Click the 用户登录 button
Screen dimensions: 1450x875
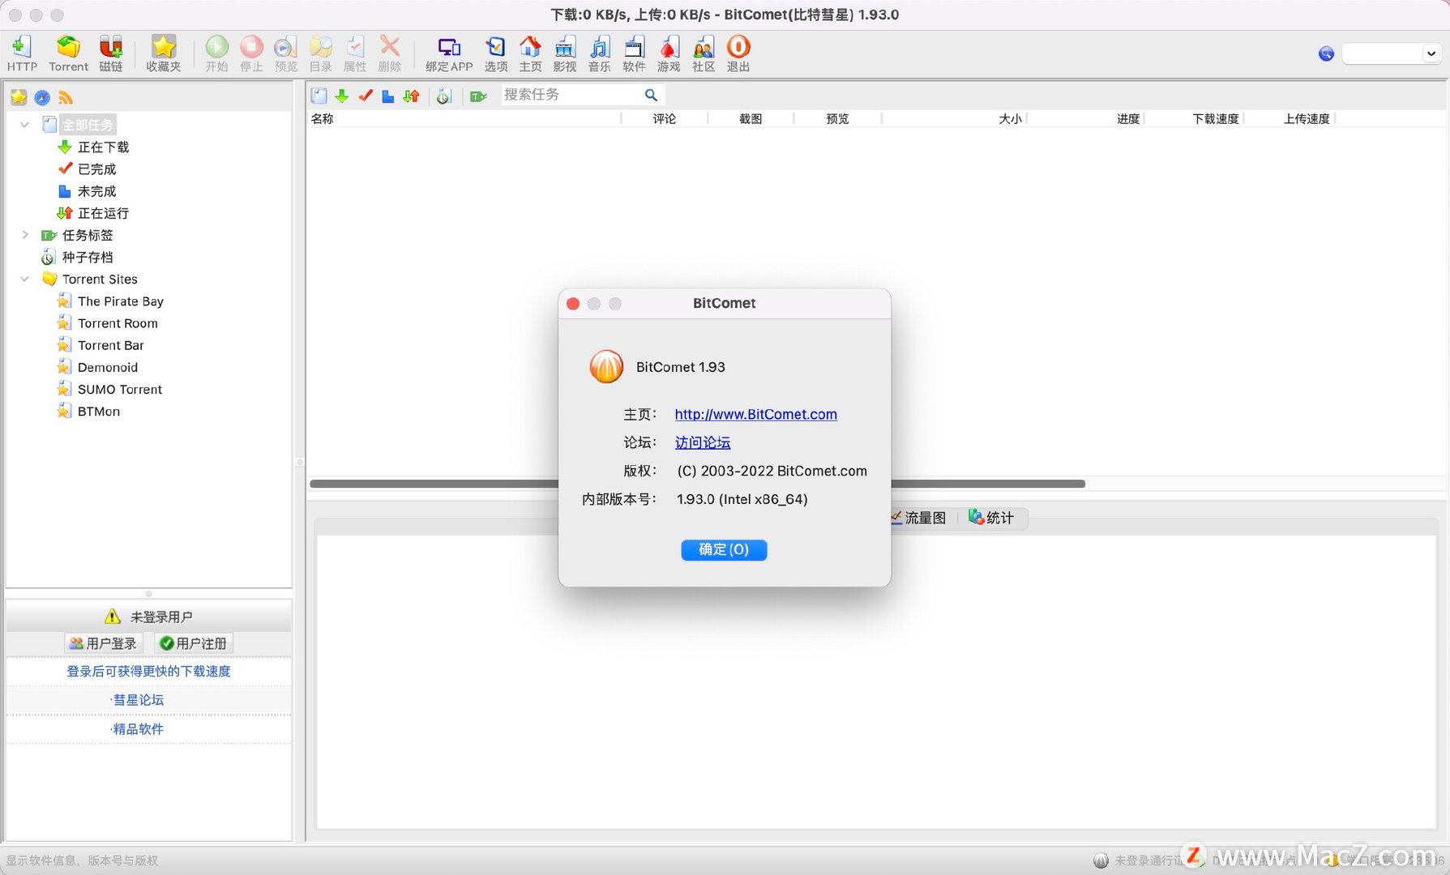tap(104, 643)
